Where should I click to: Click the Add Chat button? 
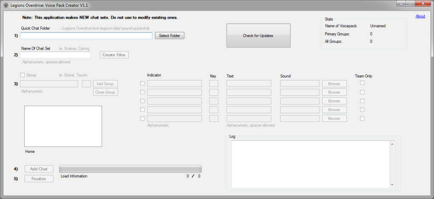tap(39, 169)
